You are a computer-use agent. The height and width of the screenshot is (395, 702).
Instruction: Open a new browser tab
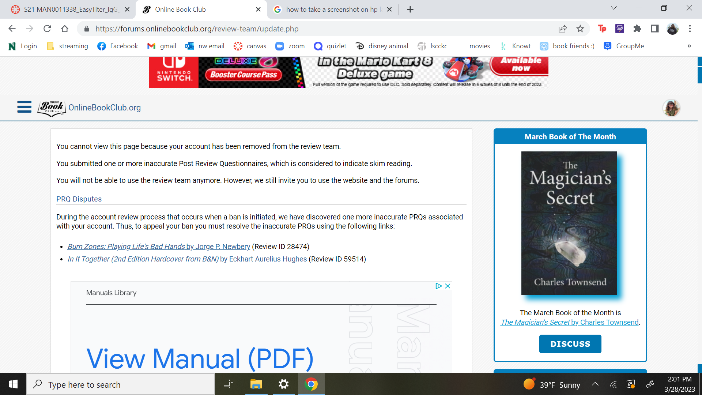(x=410, y=10)
